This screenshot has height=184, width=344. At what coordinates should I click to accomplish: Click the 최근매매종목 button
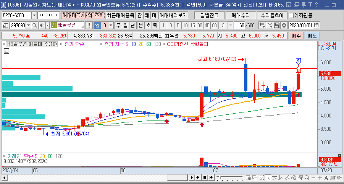point(120,15)
